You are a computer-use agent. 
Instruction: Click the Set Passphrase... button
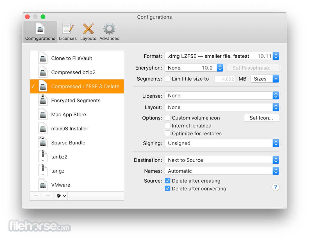(x=253, y=68)
